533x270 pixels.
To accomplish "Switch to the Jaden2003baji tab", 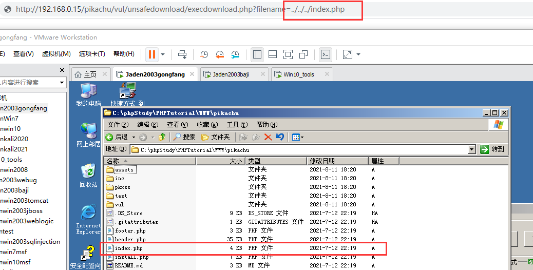I will 231,74.
